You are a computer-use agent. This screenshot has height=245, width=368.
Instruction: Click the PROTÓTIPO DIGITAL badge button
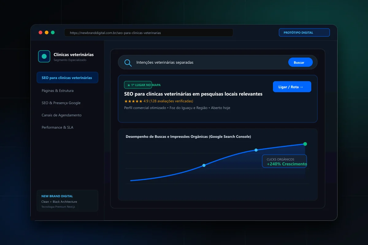click(x=304, y=32)
